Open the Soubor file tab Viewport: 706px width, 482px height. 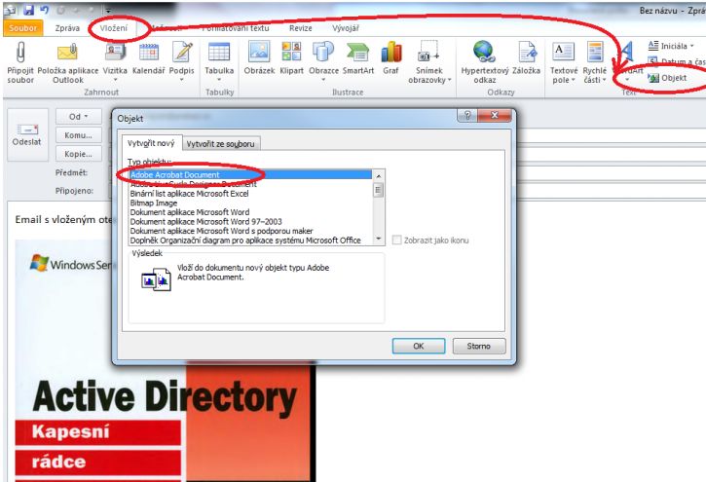click(x=23, y=28)
